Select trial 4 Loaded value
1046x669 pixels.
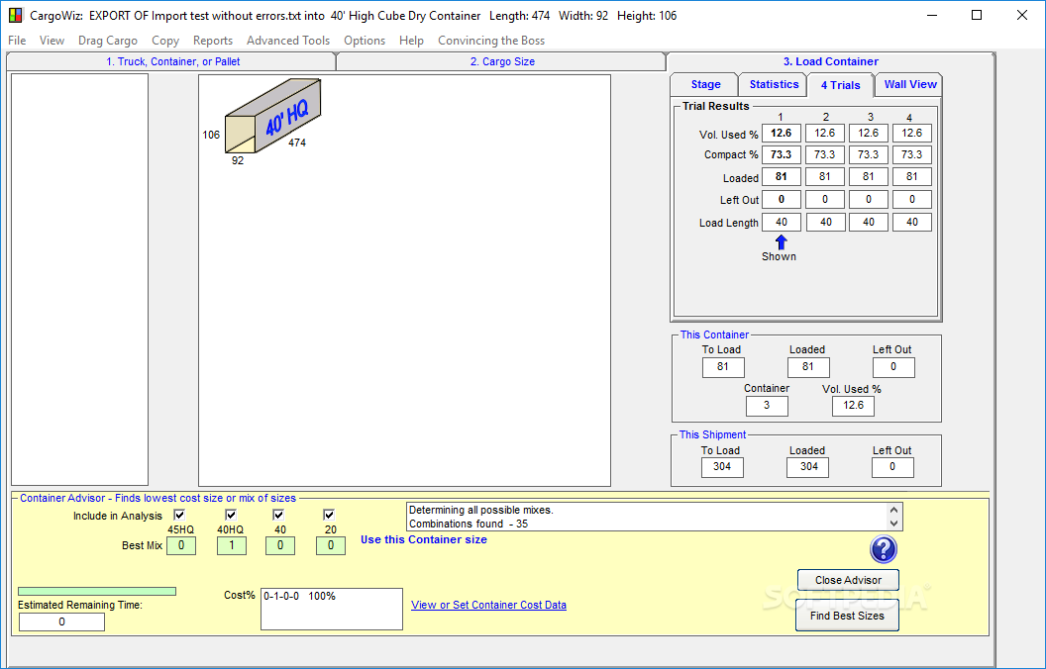912,176
